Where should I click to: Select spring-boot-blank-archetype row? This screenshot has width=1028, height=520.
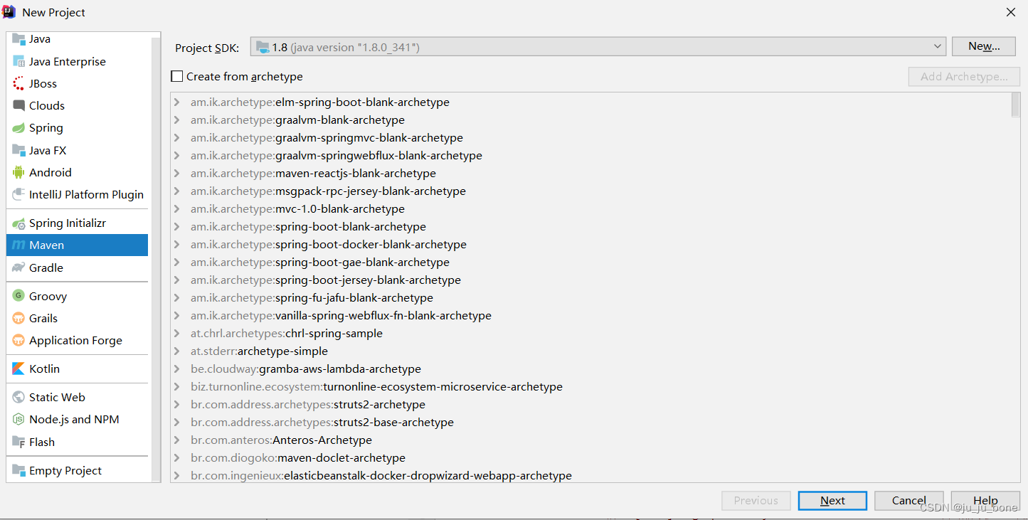590,226
